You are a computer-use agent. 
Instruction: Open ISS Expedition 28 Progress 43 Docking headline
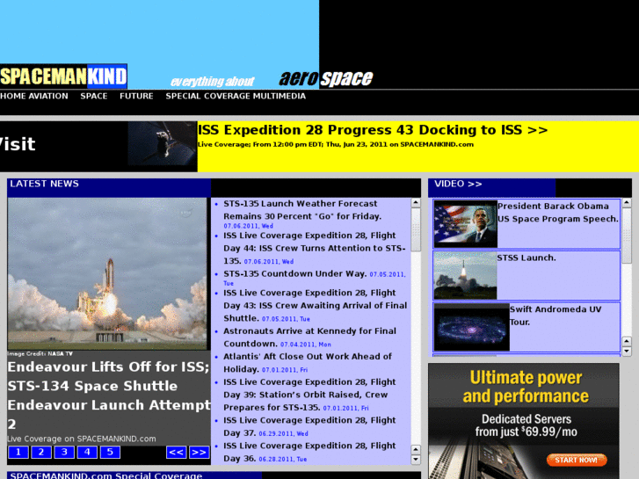373,130
